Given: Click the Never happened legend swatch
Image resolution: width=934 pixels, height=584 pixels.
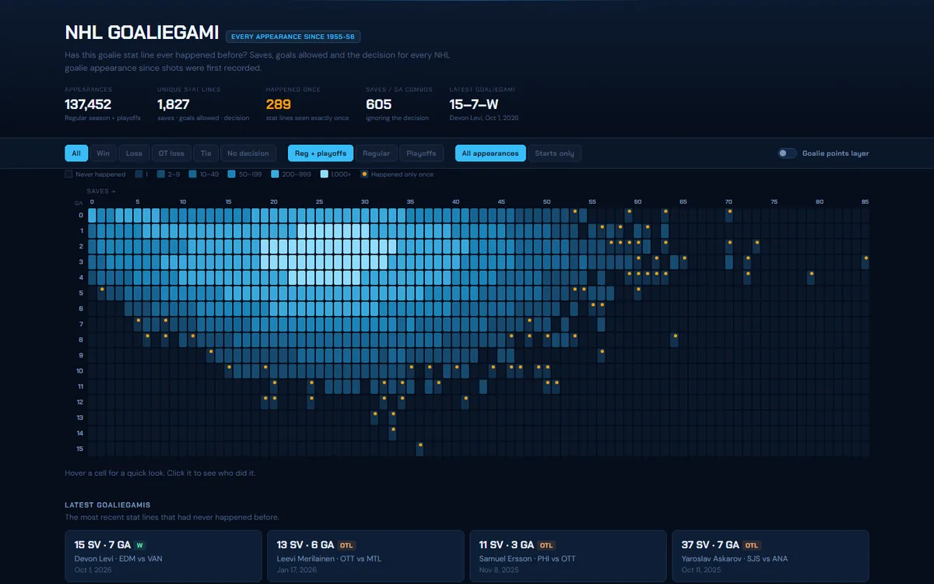Looking at the screenshot, I should (x=68, y=174).
